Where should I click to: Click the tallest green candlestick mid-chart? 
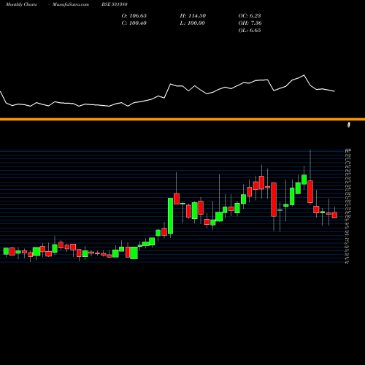pos(171,216)
